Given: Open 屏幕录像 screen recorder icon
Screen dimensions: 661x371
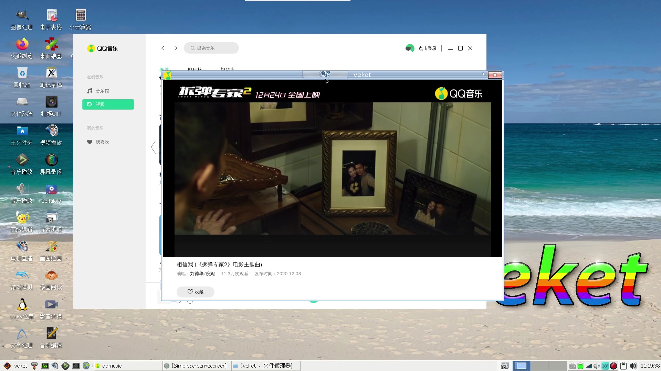Looking at the screenshot, I should 51,165.
